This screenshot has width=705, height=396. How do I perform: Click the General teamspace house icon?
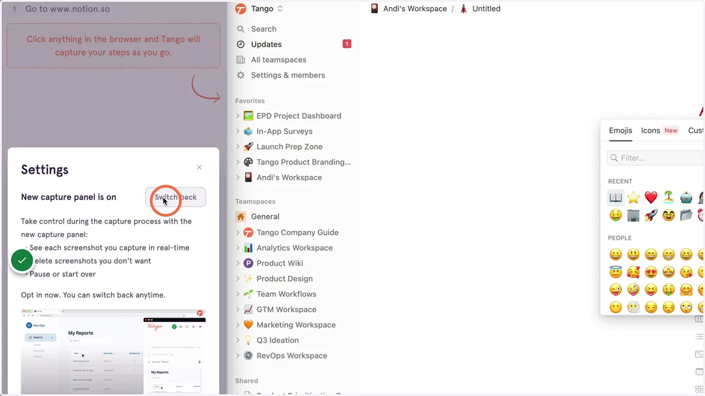pos(241,216)
